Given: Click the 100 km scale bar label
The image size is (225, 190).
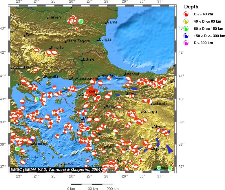Looking at the screenshot, I should tap(92, 189).
